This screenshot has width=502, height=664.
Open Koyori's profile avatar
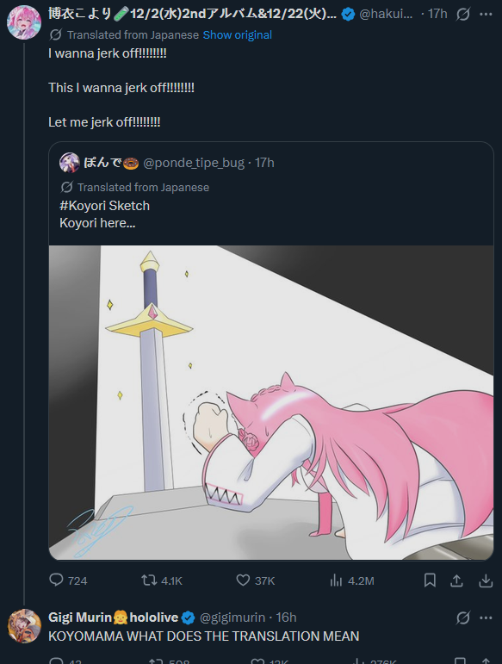coord(24,22)
